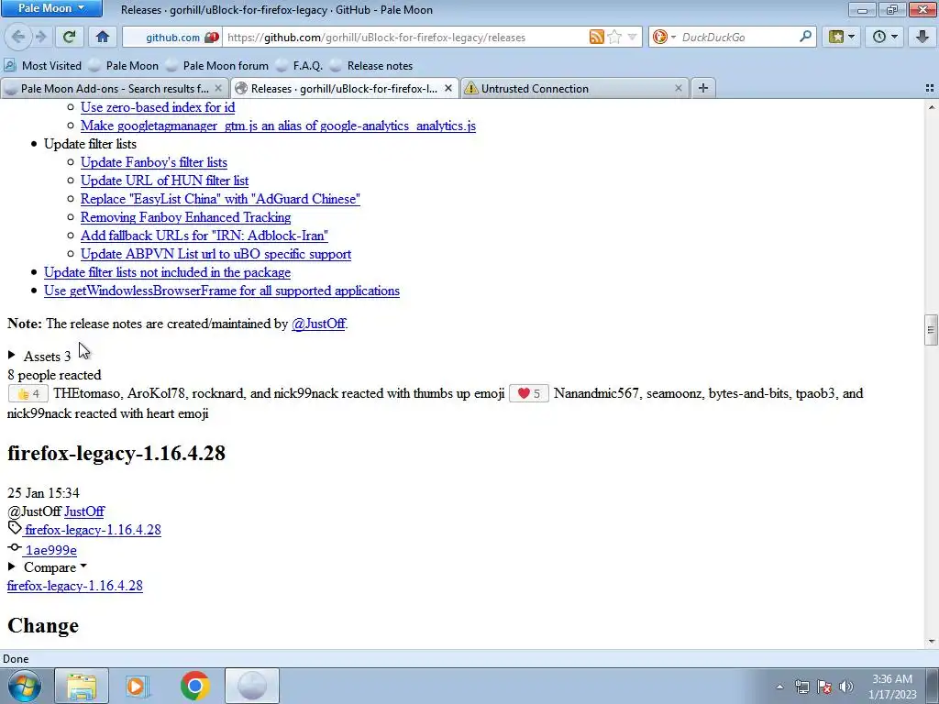Open the downloads arrow button
This screenshot has width=939, height=704.
pos(922,37)
